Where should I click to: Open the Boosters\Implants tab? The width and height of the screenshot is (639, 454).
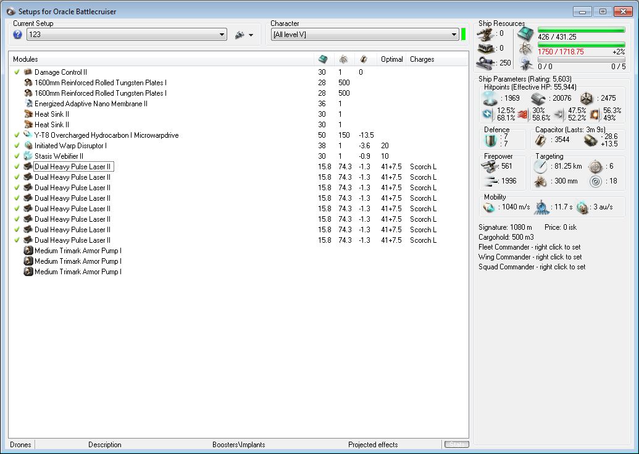[238, 445]
